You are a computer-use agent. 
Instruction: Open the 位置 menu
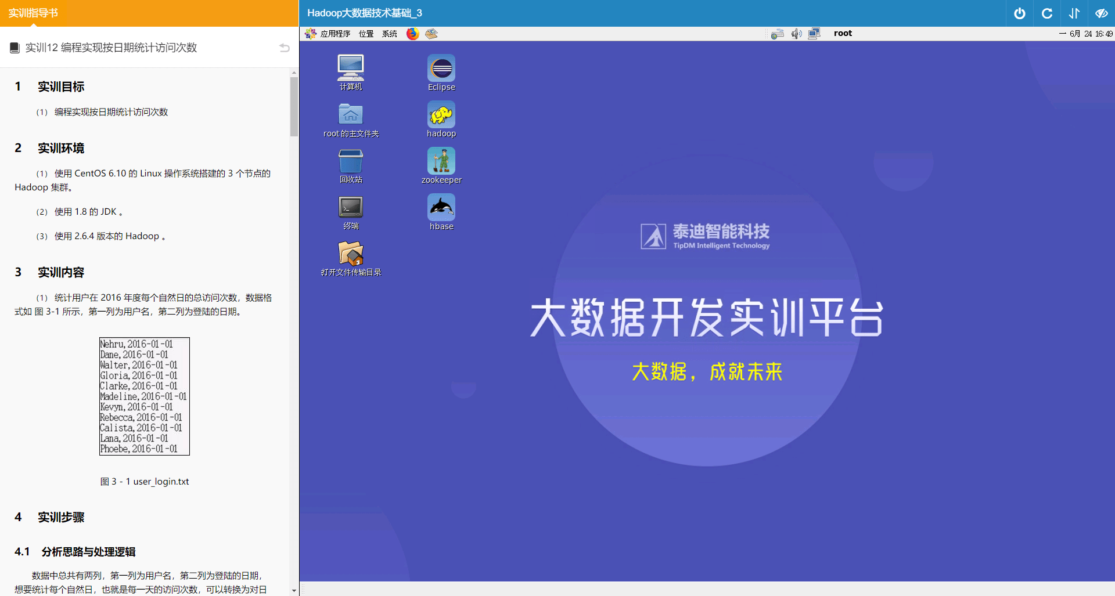[366, 34]
